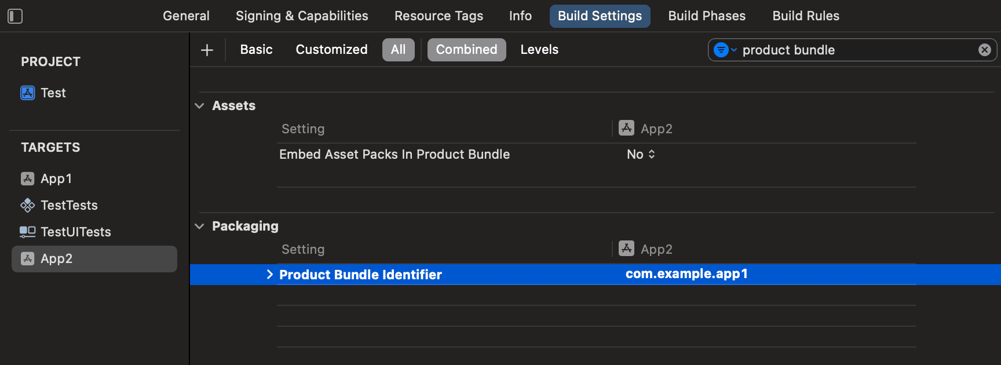
Task: Click the PROJECT sidebar heading
Action: tap(51, 61)
